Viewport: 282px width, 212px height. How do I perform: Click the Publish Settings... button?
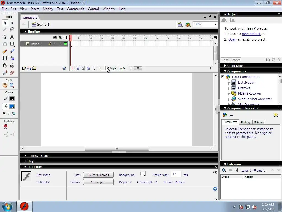pyautogui.click(x=98, y=182)
